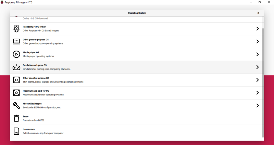Image resolution: width=274 pixels, height=145 pixels.
Task: Click the Erase trash can icon
Action: [16, 118]
